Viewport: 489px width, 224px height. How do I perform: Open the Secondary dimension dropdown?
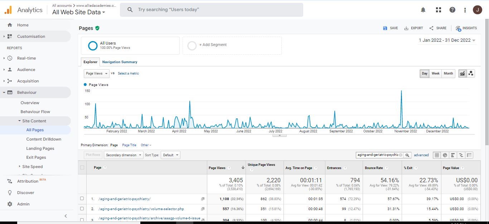coord(124,155)
